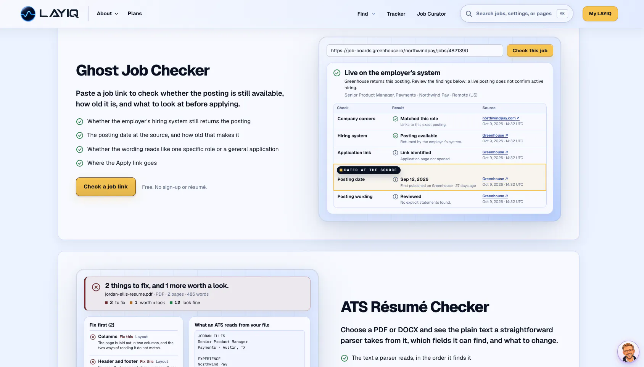Open the Greenhouse link in Posting wording row
Image resolution: width=644 pixels, height=367 pixels.
click(495, 196)
